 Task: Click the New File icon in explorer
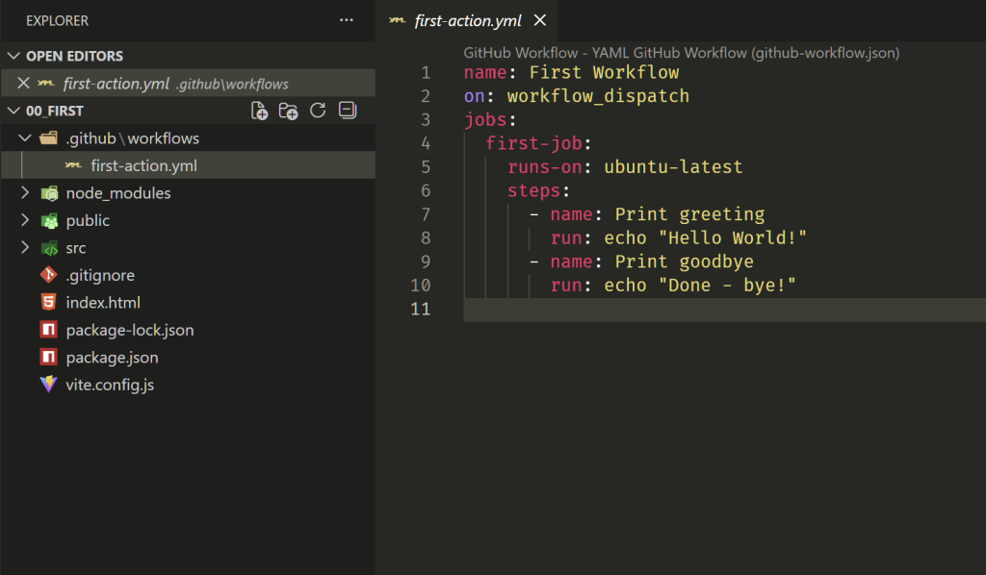coord(259,112)
